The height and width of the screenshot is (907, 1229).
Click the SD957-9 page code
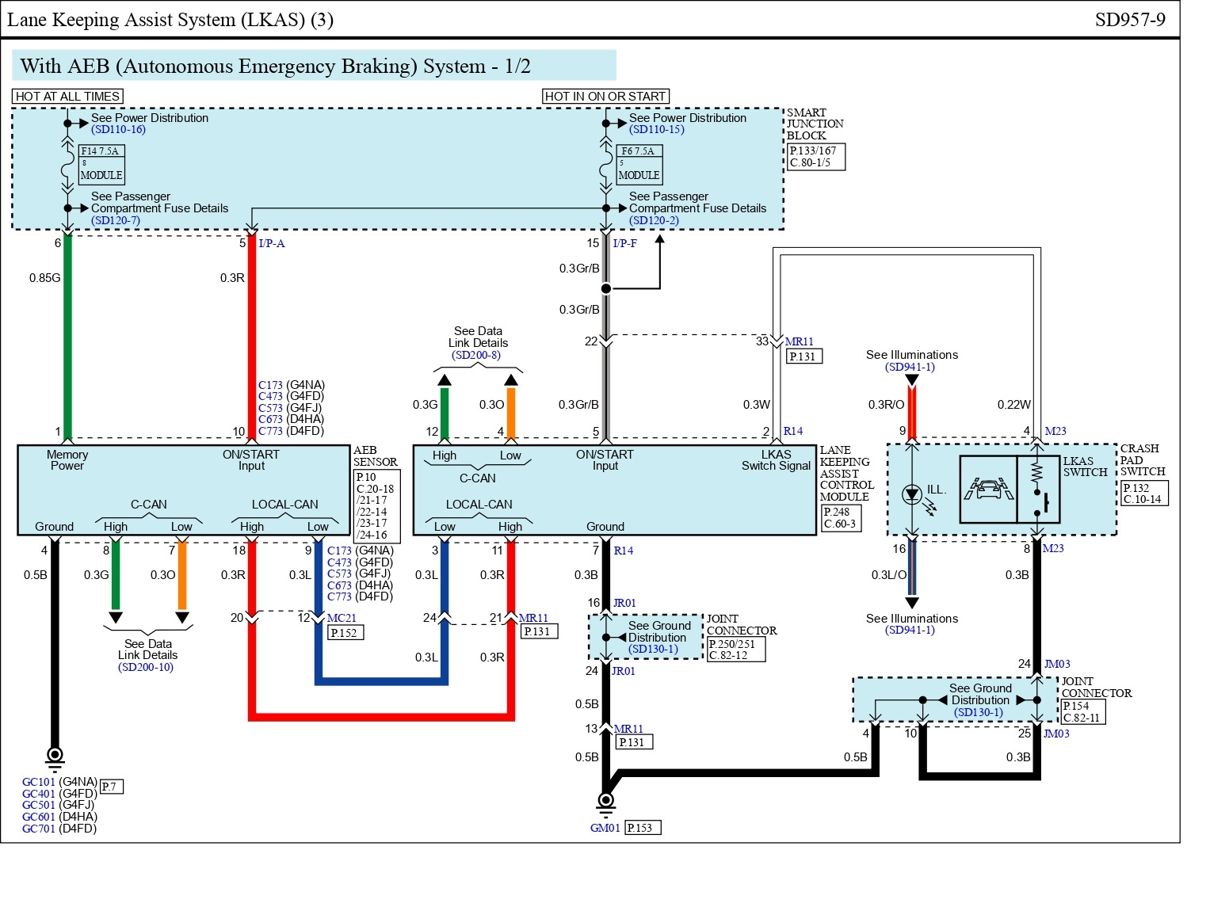[1130, 20]
